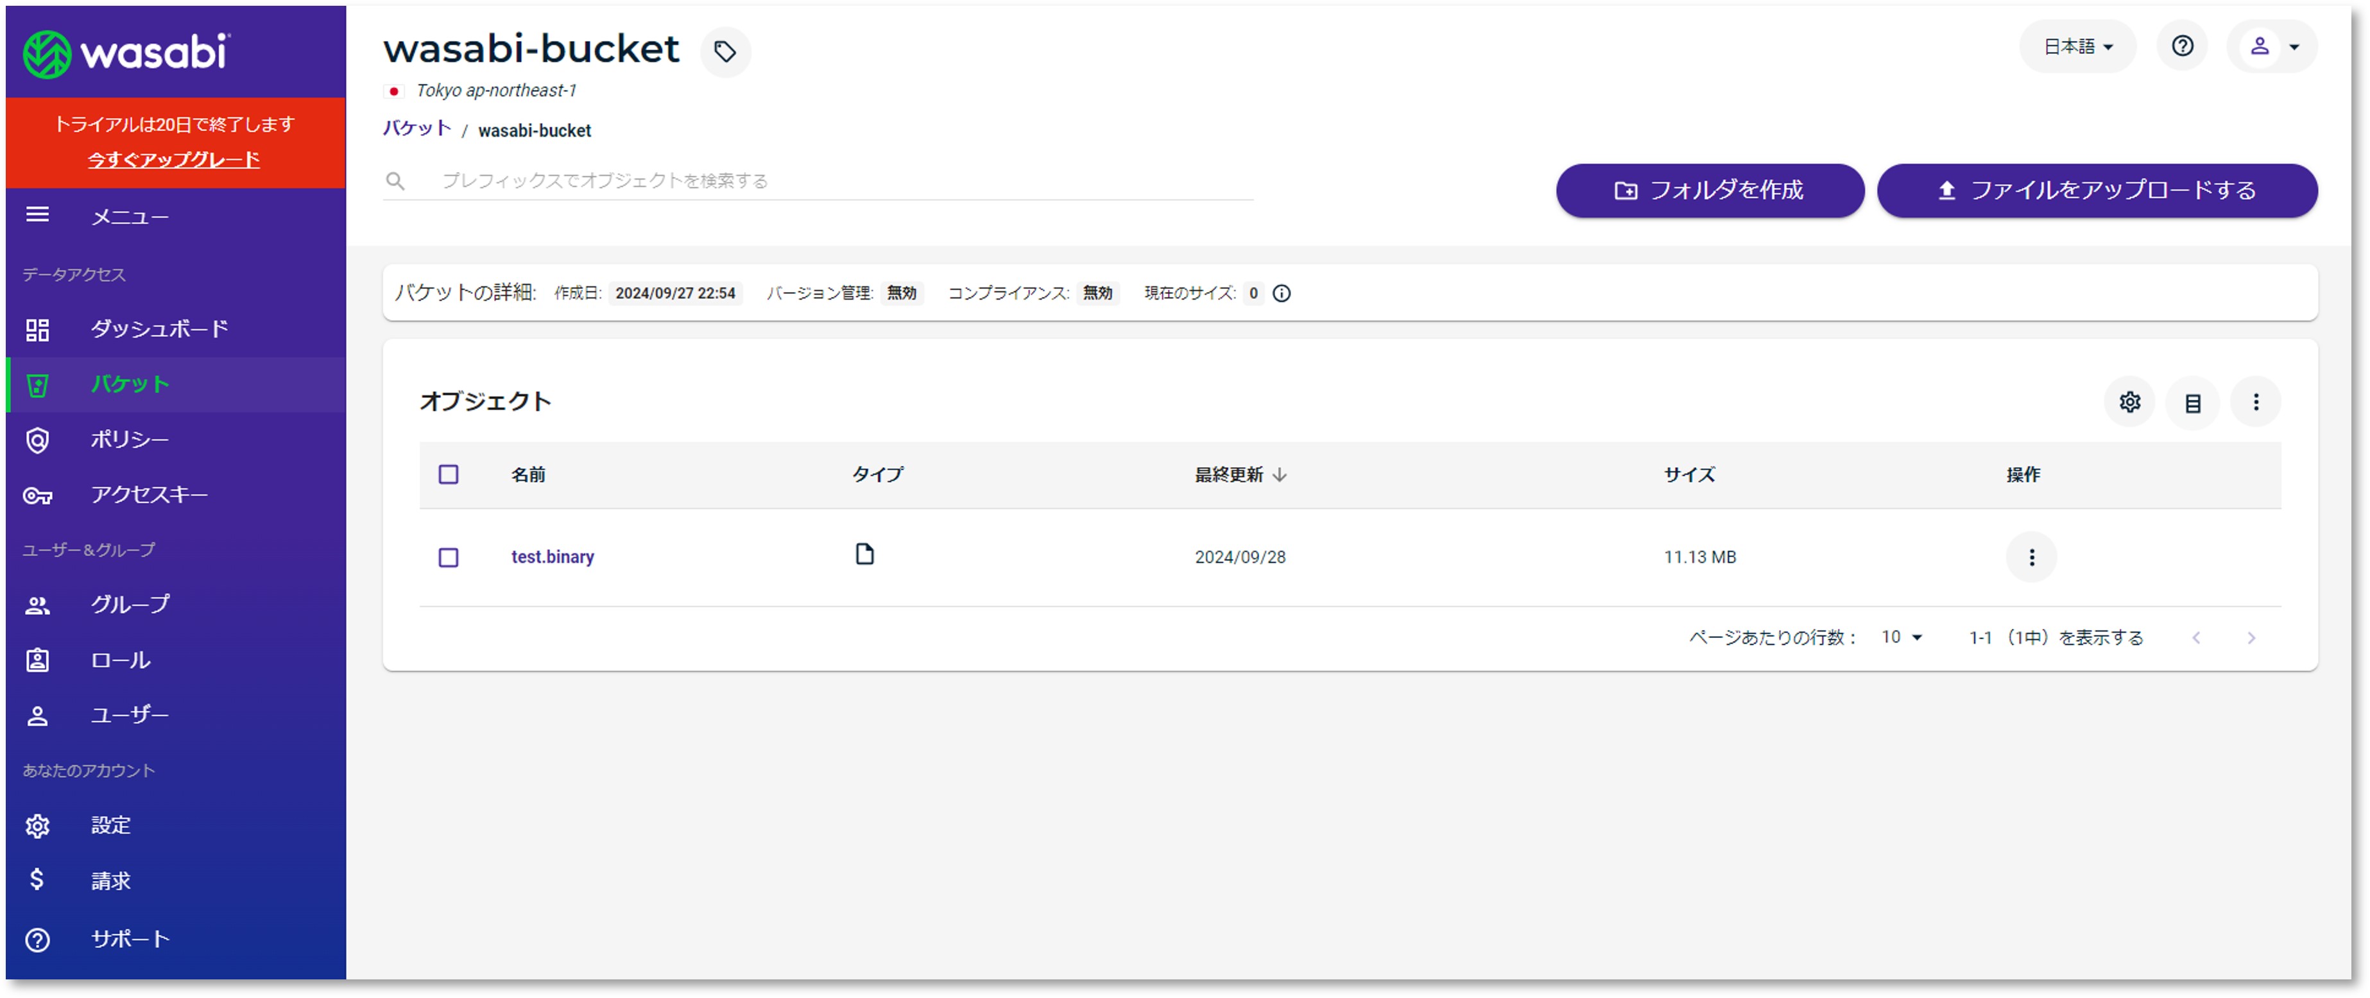Screen dimensions: 2370x998
Task: Open the 日本語 language dropdown
Action: point(2077,46)
